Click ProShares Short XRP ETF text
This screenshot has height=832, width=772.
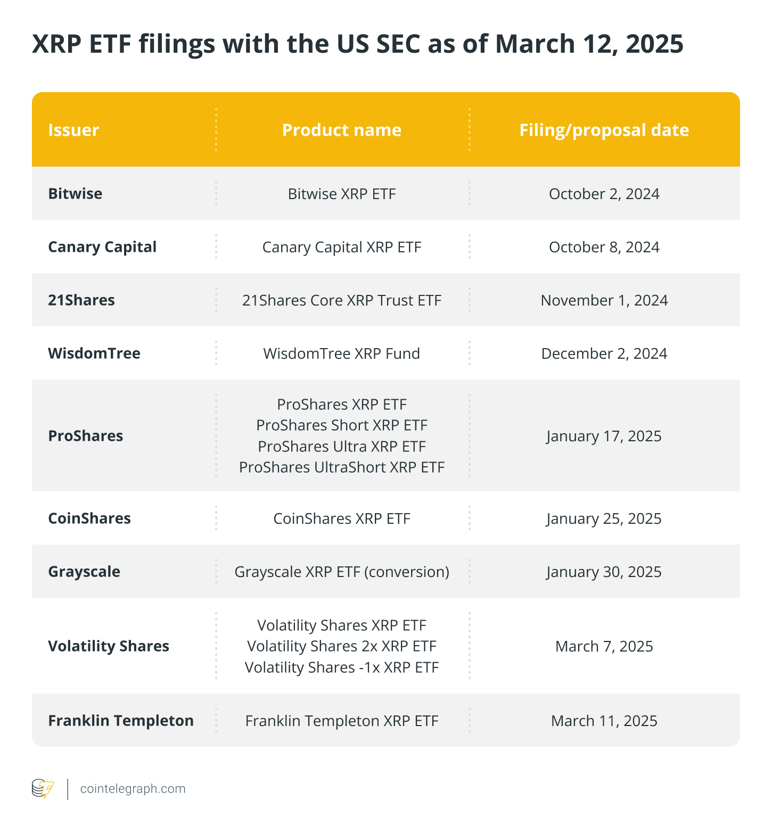point(342,425)
